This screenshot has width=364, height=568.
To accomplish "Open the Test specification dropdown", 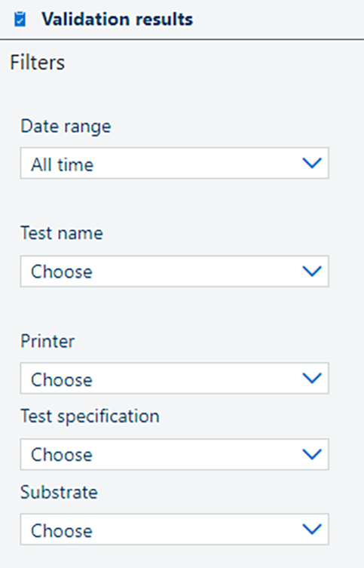I will (174, 454).
